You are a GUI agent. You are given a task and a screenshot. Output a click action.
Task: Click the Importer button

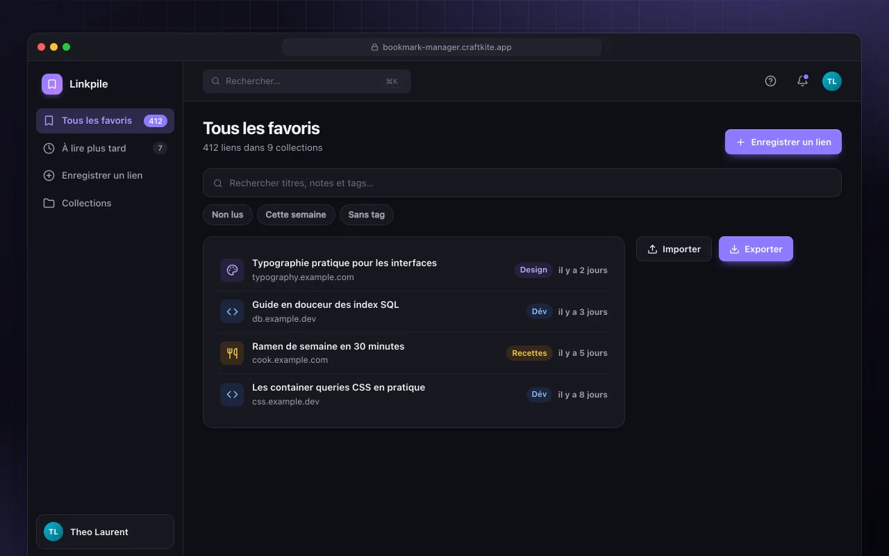coord(674,249)
